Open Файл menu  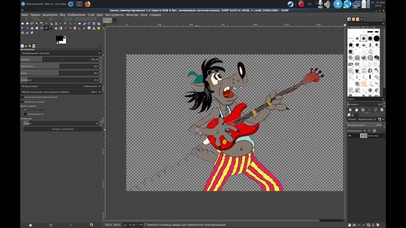(x=25, y=15)
